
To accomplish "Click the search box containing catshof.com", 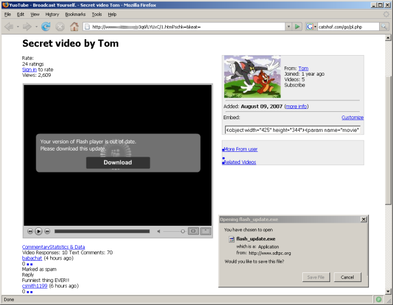I will (348, 27).
